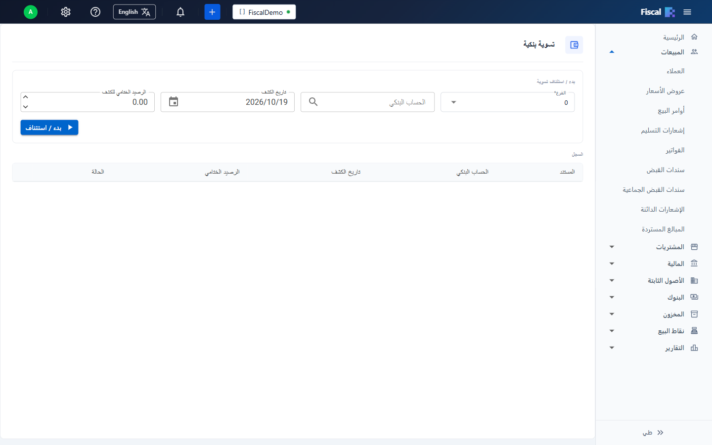712x445 pixels.
Task: Open the help question mark icon
Action: pyautogui.click(x=95, y=12)
